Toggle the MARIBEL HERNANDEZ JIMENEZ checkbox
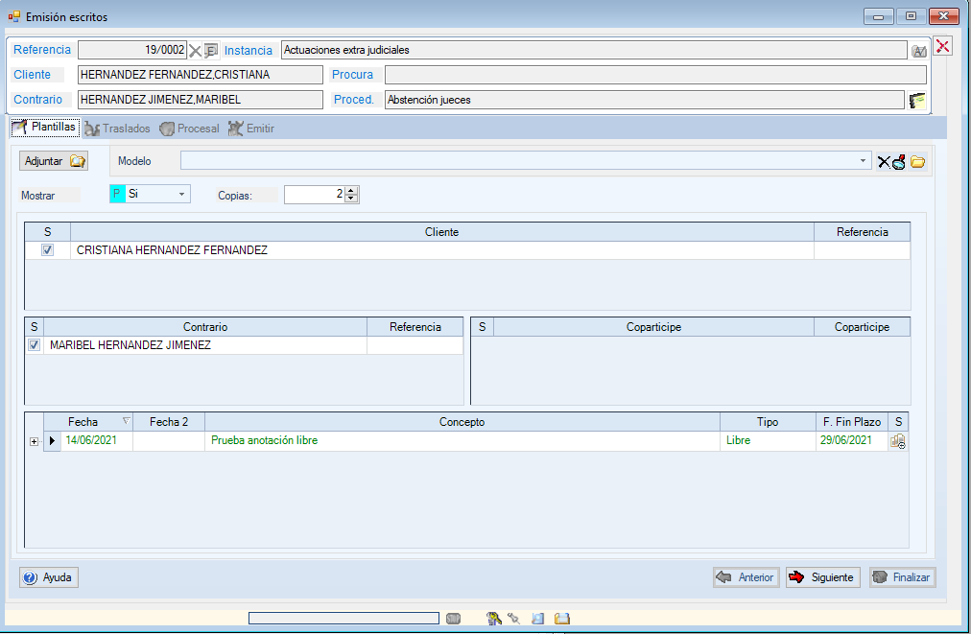The width and height of the screenshot is (971, 634). pyautogui.click(x=35, y=345)
